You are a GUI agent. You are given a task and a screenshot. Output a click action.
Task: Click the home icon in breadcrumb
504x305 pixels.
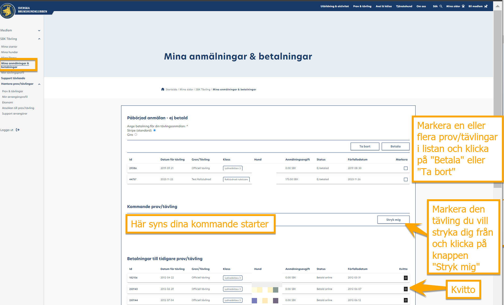click(x=163, y=89)
